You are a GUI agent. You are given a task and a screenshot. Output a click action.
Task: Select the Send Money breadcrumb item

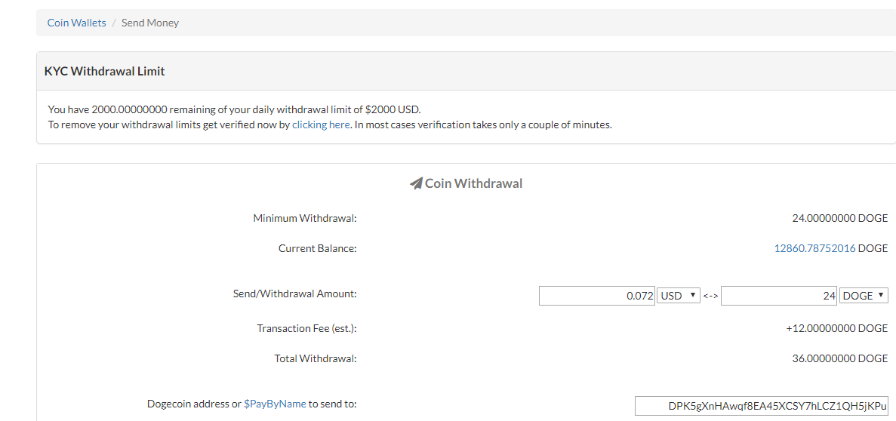coord(150,23)
